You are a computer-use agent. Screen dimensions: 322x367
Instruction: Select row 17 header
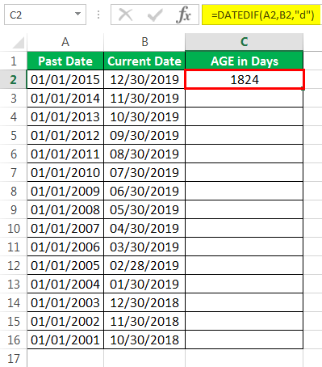click(13, 359)
